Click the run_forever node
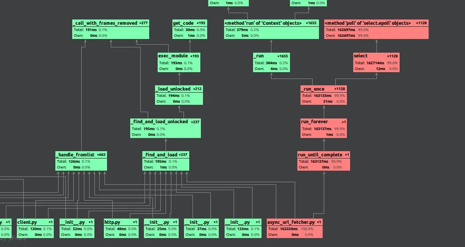Screen dimensions: 465x247 point(324,128)
